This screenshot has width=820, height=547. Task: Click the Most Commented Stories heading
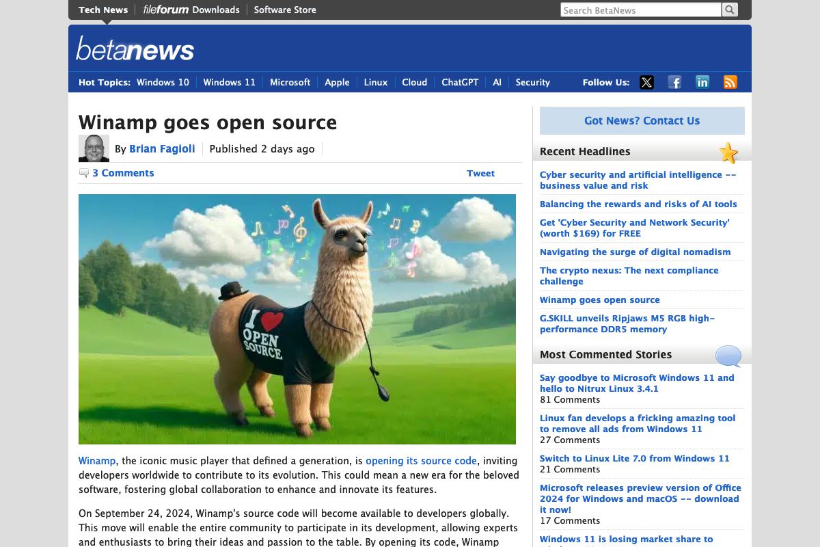(606, 354)
